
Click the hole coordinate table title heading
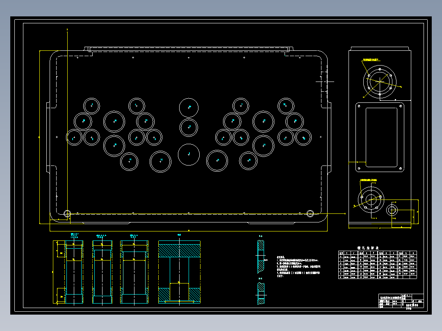click(x=368, y=248)
